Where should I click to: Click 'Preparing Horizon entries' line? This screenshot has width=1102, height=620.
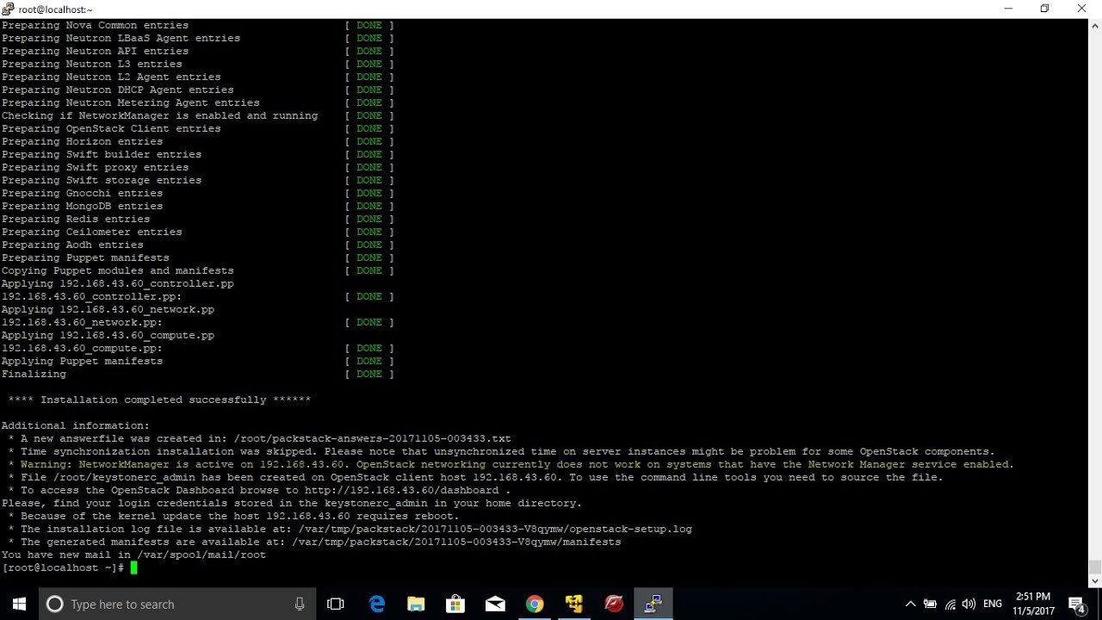coord(83,141)
